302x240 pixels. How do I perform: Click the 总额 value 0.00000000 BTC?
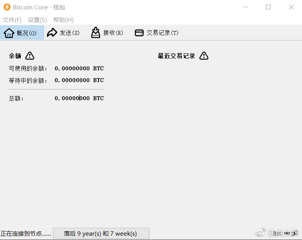[x=79, y=98]
